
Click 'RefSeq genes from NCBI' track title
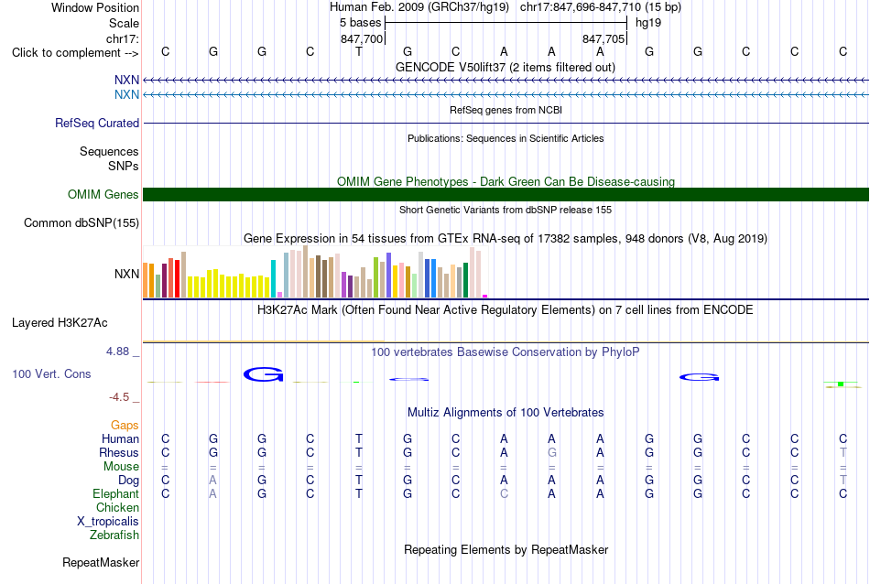tap(506, 110)
